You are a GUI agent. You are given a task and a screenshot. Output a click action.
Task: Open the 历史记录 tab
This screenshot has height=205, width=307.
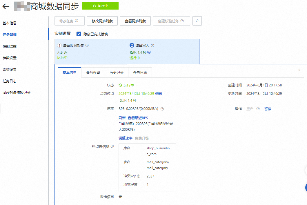point(117,73)
